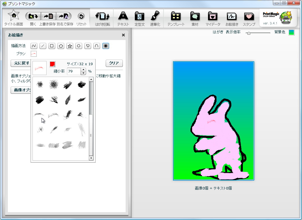Select the freehand curve drawing method
Image resolution: width=302 pixels, height=220 pixels.
coord(34,46)
